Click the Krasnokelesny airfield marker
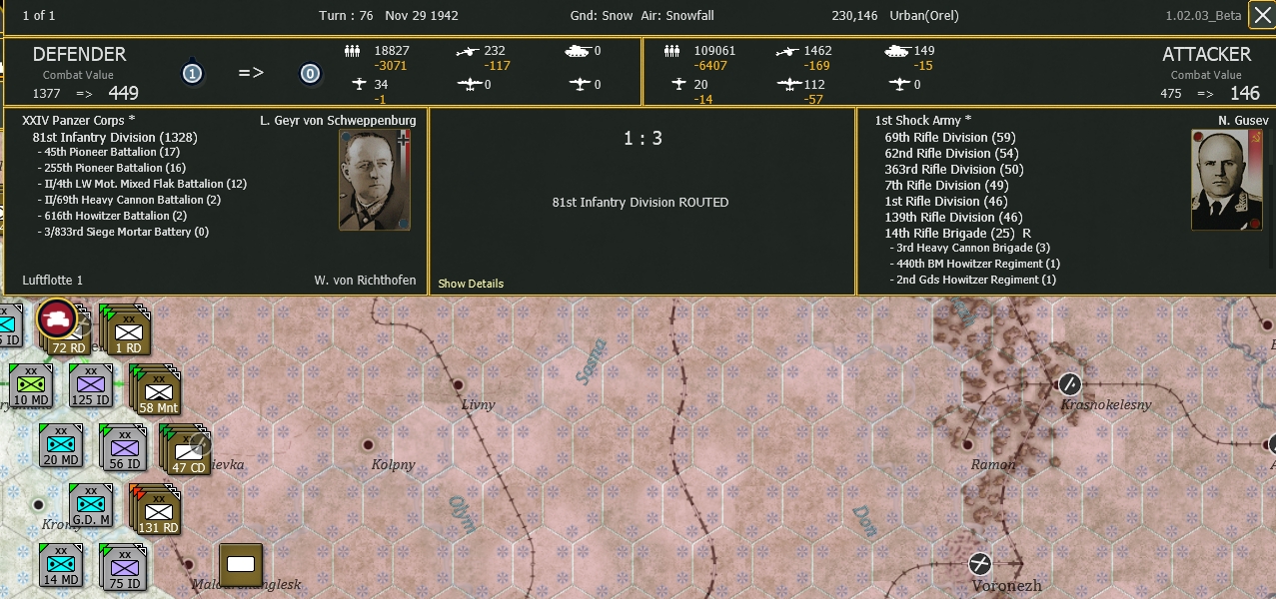The width and height of the screenshot is (1276, 599). pyautogui.click(x=1069, y=384)
